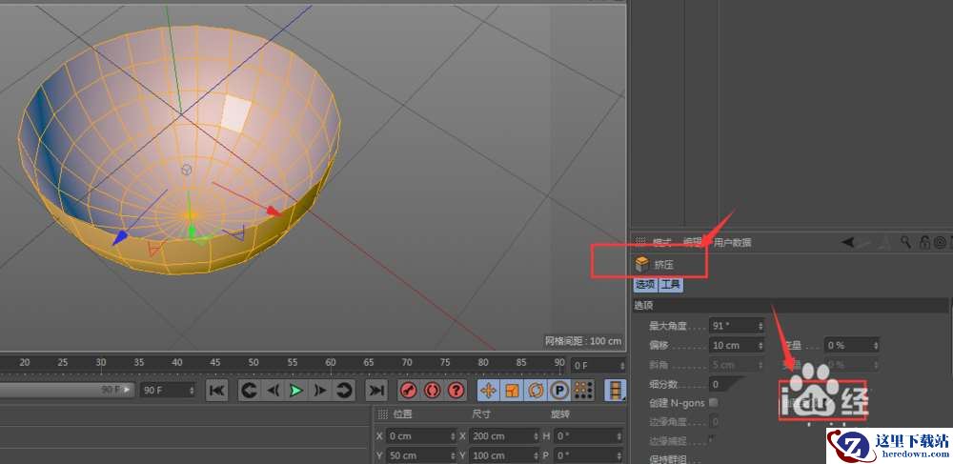Screen dimensions: 953x464
Task: Enable the 创建 N-gons checkbox
Action: [x=715, y=403]
